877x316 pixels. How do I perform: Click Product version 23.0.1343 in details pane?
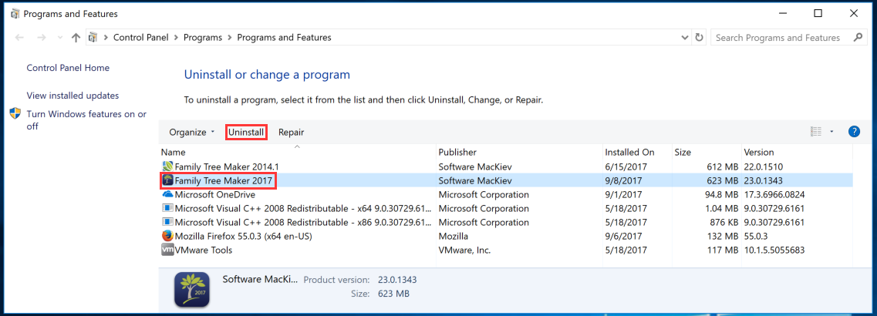click(x=396, y=279)
